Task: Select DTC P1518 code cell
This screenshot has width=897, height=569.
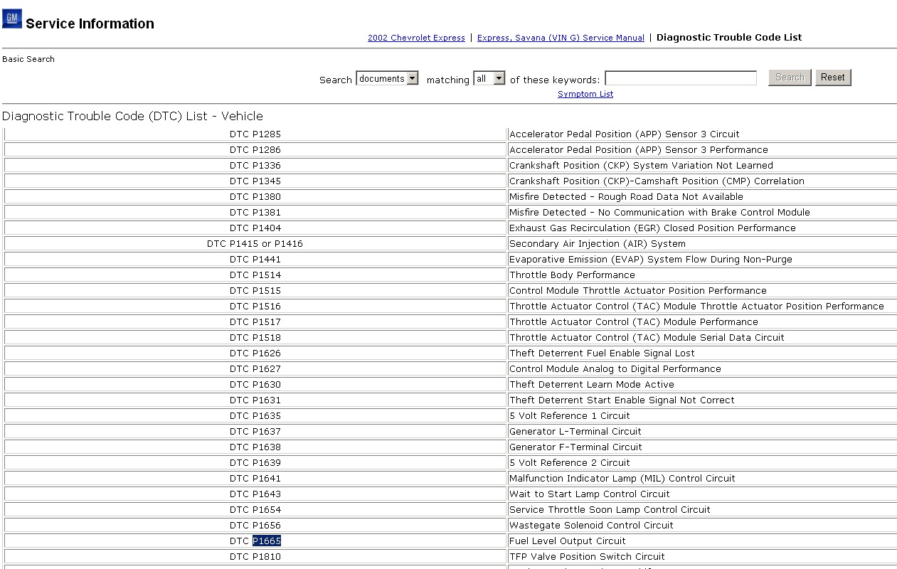Action: (x=255, y=337)
